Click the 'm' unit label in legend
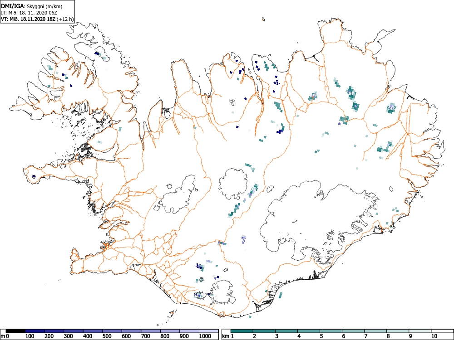The image size is (454, 340). tap(3, 336)
